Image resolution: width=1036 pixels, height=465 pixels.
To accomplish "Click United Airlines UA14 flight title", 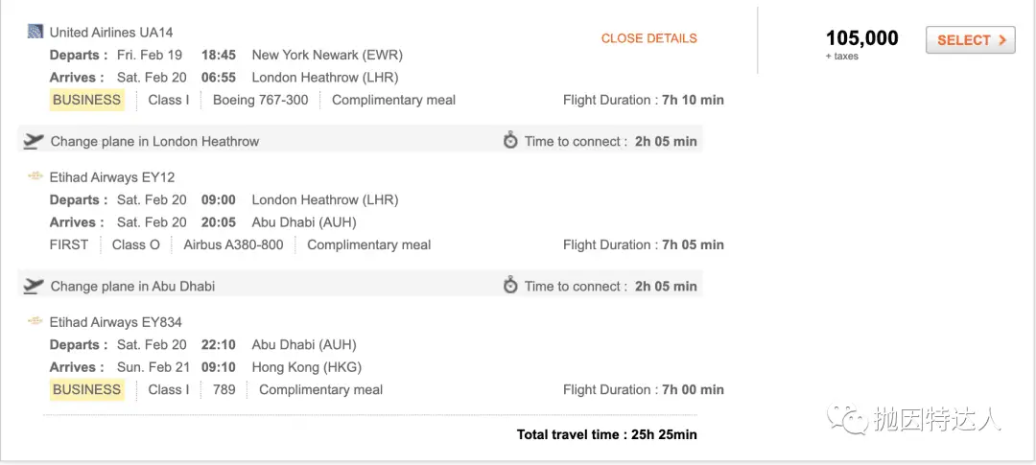I will 111,32.
